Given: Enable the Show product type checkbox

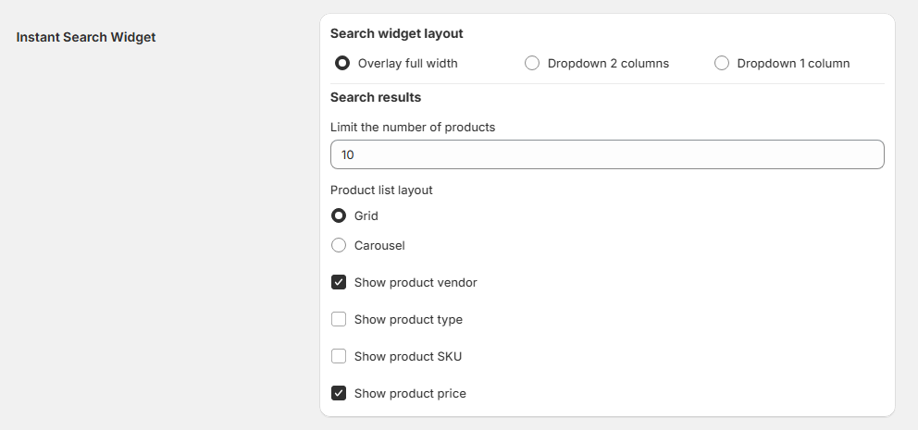Looking at the screenshot, I should 339,319.
